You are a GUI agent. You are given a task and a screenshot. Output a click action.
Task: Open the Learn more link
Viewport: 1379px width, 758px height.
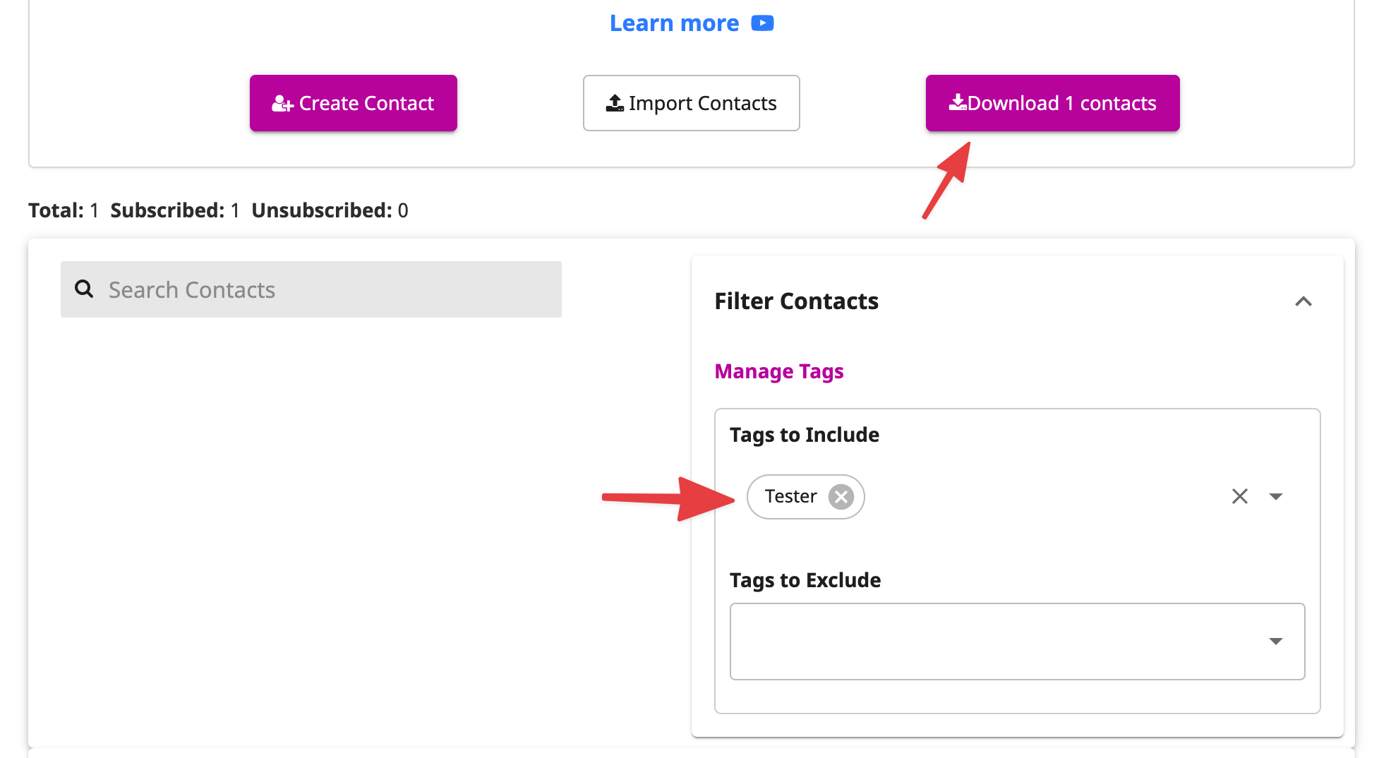[674, 23]
